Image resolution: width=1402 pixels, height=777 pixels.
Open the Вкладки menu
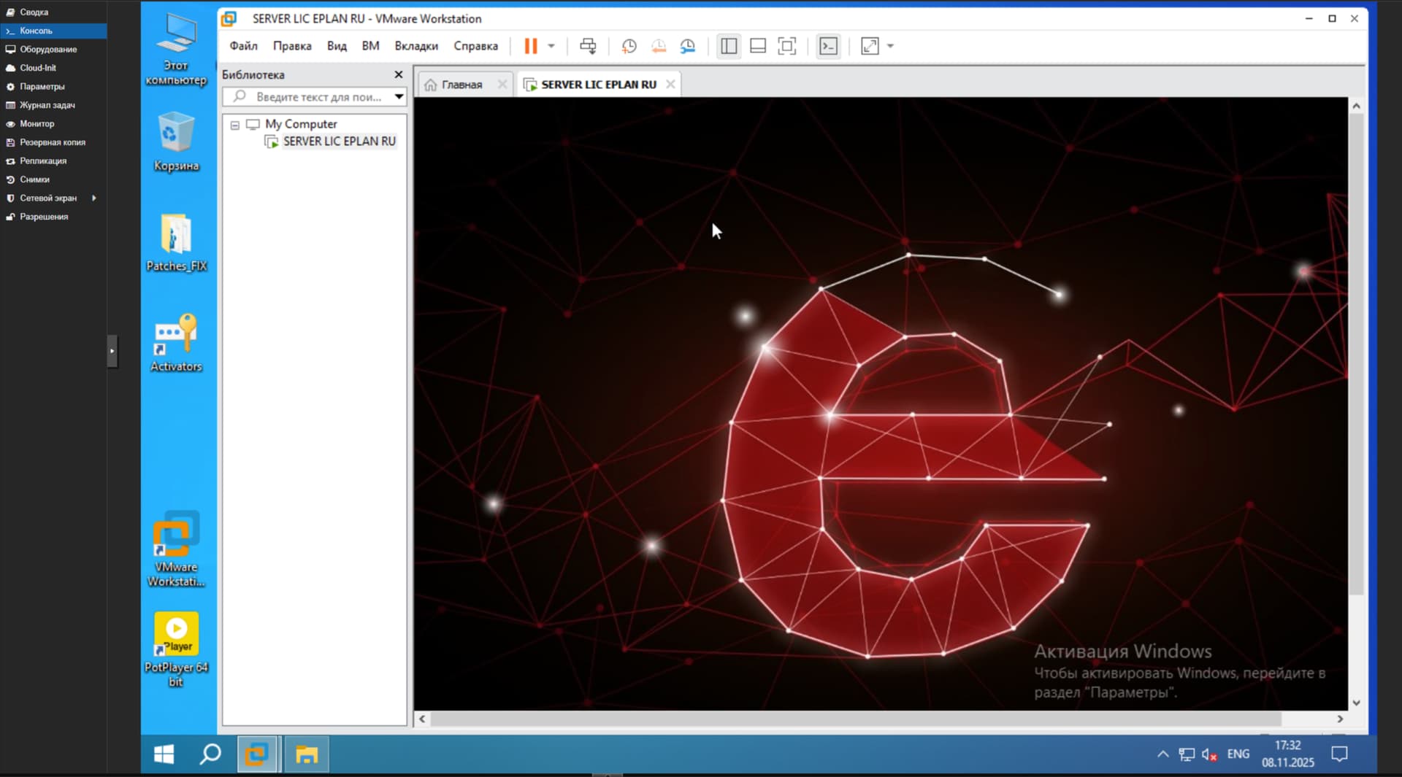click(415, 46)
